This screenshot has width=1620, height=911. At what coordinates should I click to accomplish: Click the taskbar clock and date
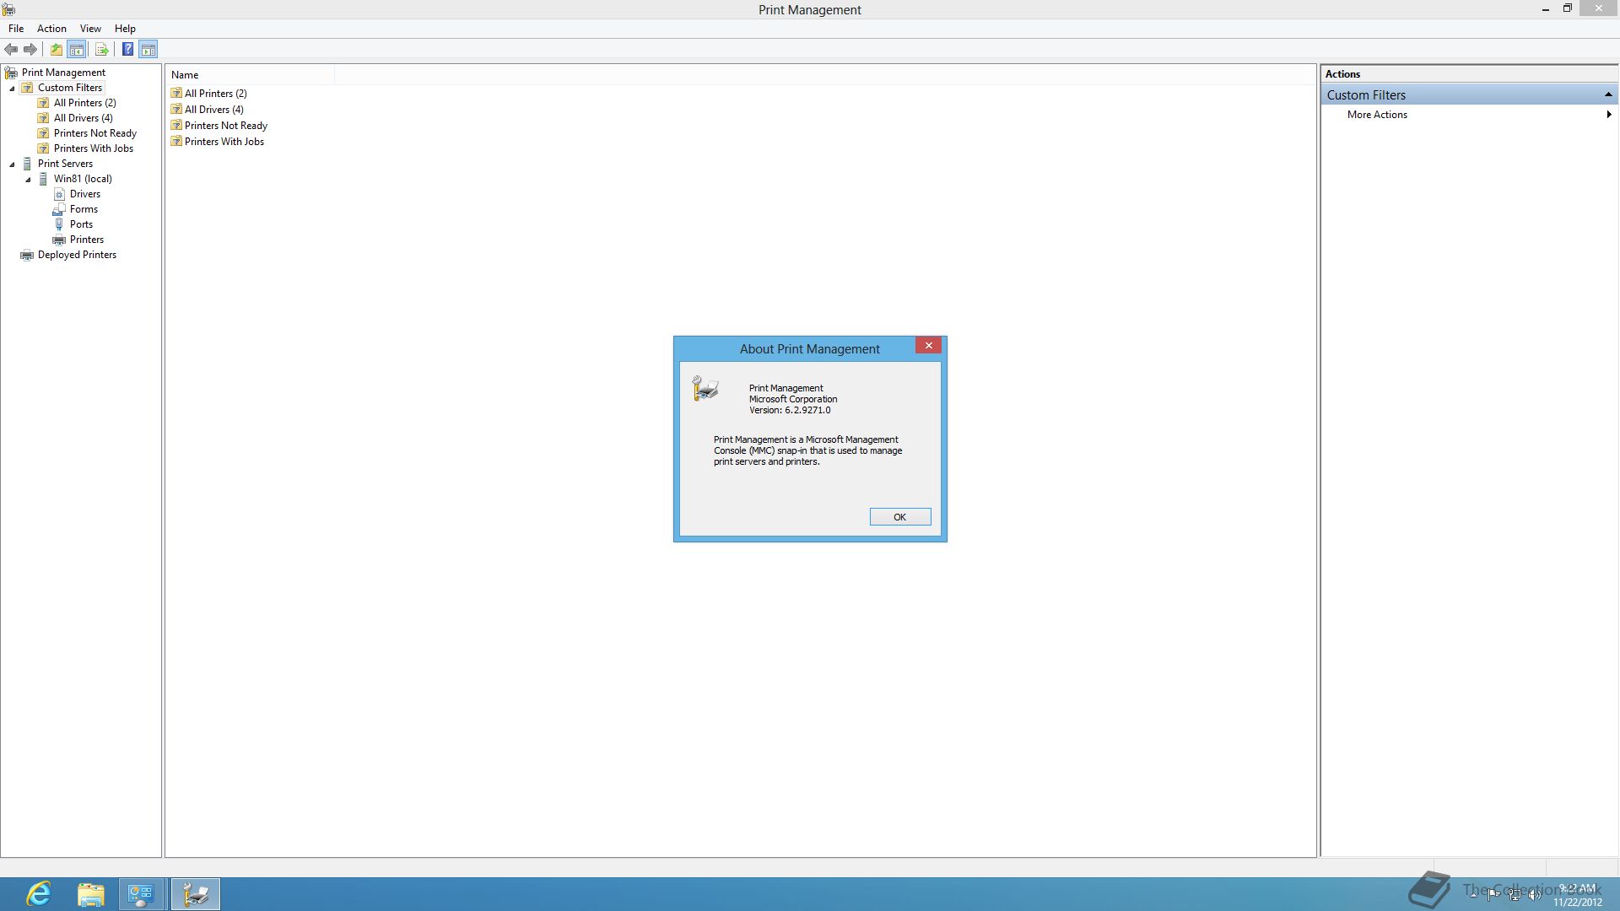1578,895
